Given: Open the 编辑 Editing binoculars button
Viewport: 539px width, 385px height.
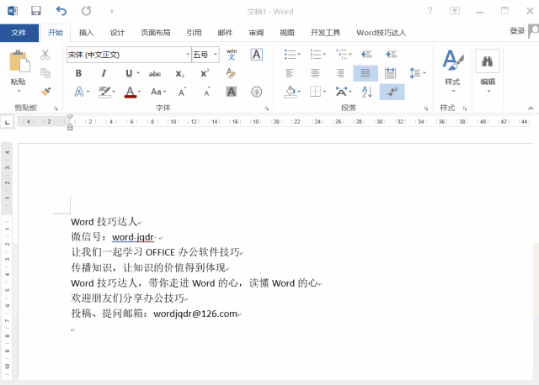Looking at the screenshot, I should (488, 71).
